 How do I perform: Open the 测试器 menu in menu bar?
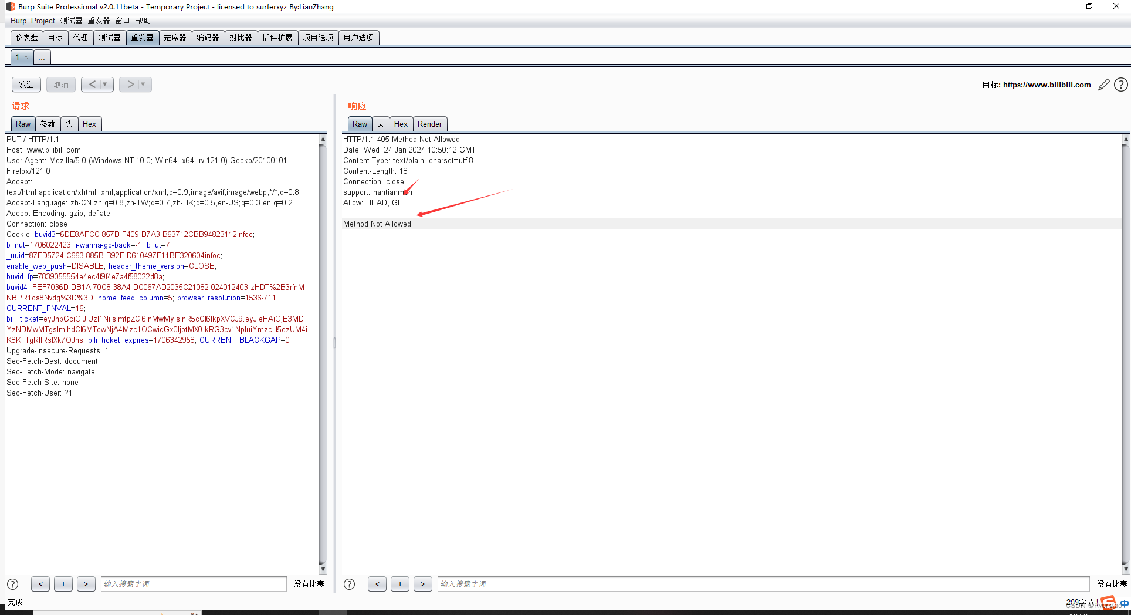coord(72,21)
